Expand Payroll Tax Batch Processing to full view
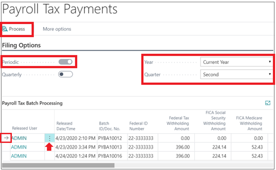The image size is (276, 170). [268, 103]
